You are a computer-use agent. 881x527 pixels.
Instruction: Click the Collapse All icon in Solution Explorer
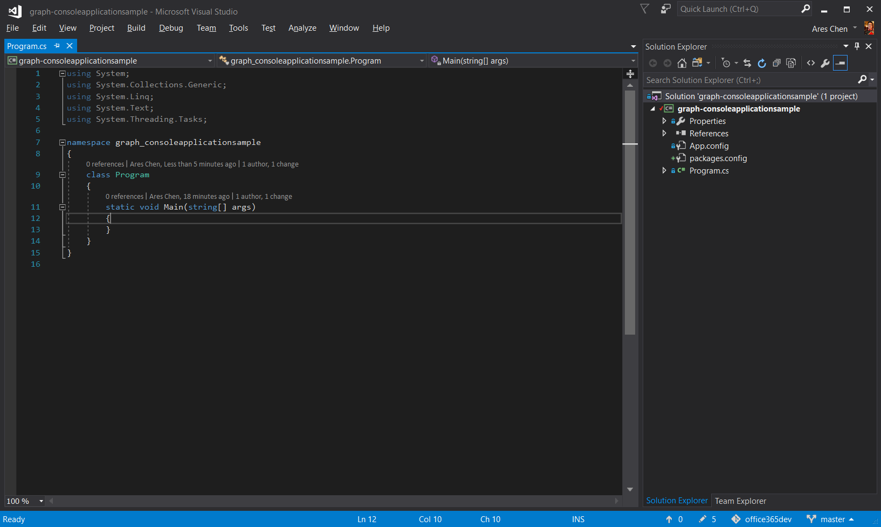click(x=776, y=63)
